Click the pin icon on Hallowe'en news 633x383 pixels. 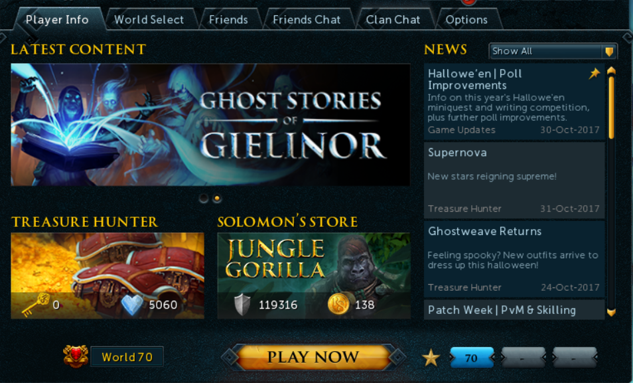pos(595,74)
